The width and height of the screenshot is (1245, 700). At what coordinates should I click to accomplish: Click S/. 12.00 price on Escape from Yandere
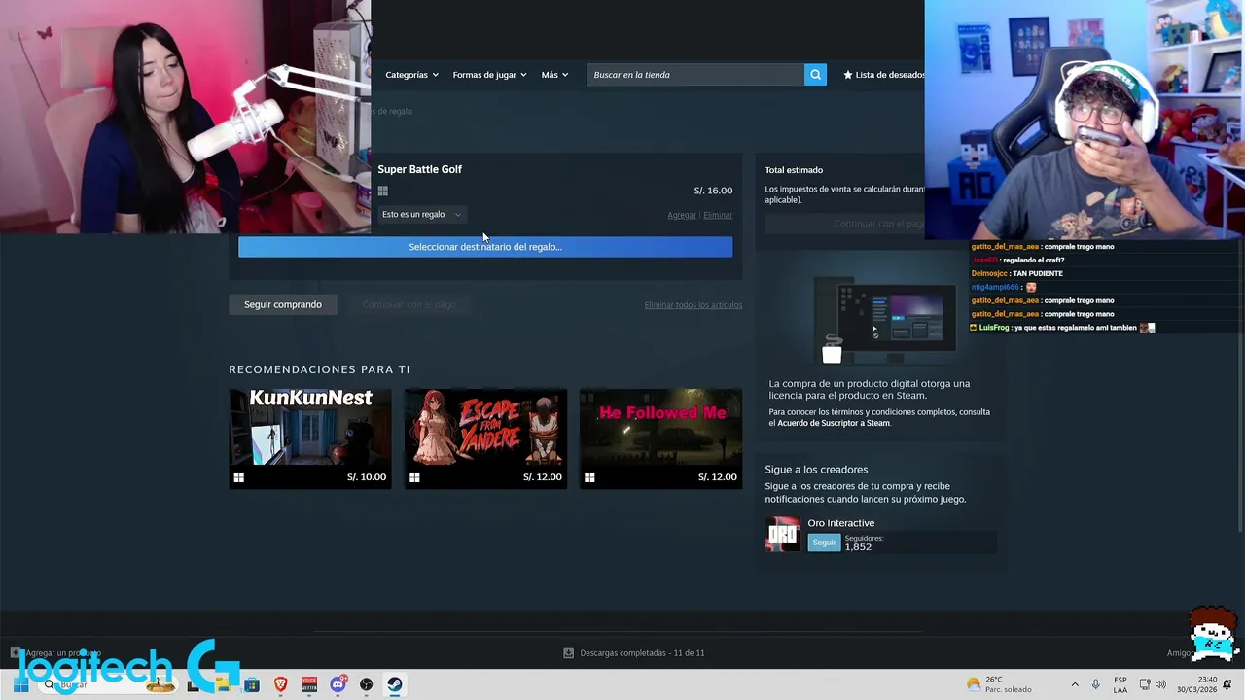[x=543, y=477]
